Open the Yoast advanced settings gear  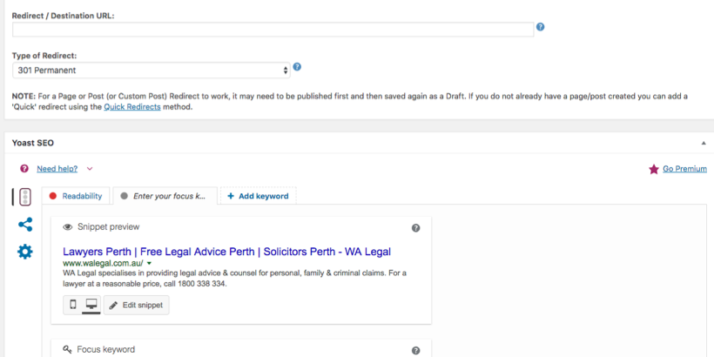pos(25,252)
